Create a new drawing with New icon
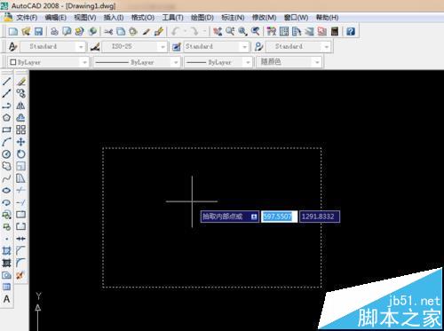Viewport: 444px width, 331px height. click(13, 31)
